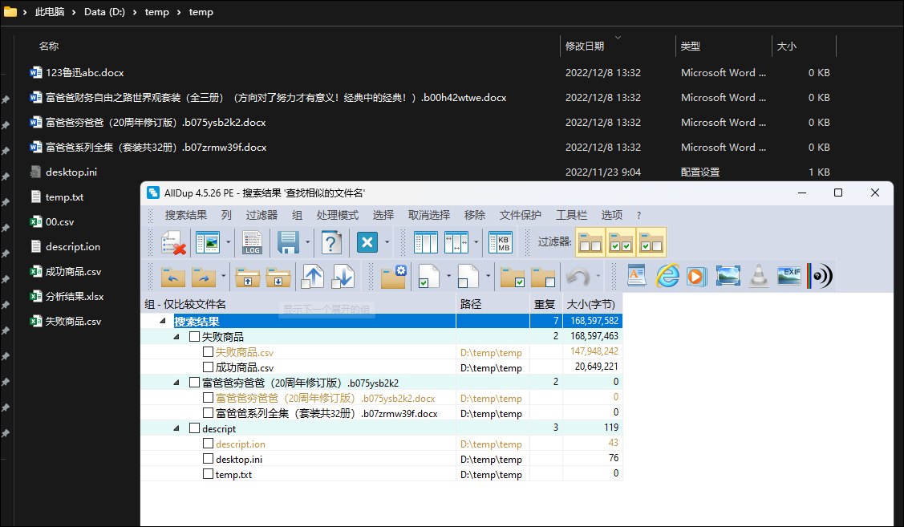Screen dimensions: 904x527
Task: Open VLC cone viewer icon
Action: pos(759,275)
